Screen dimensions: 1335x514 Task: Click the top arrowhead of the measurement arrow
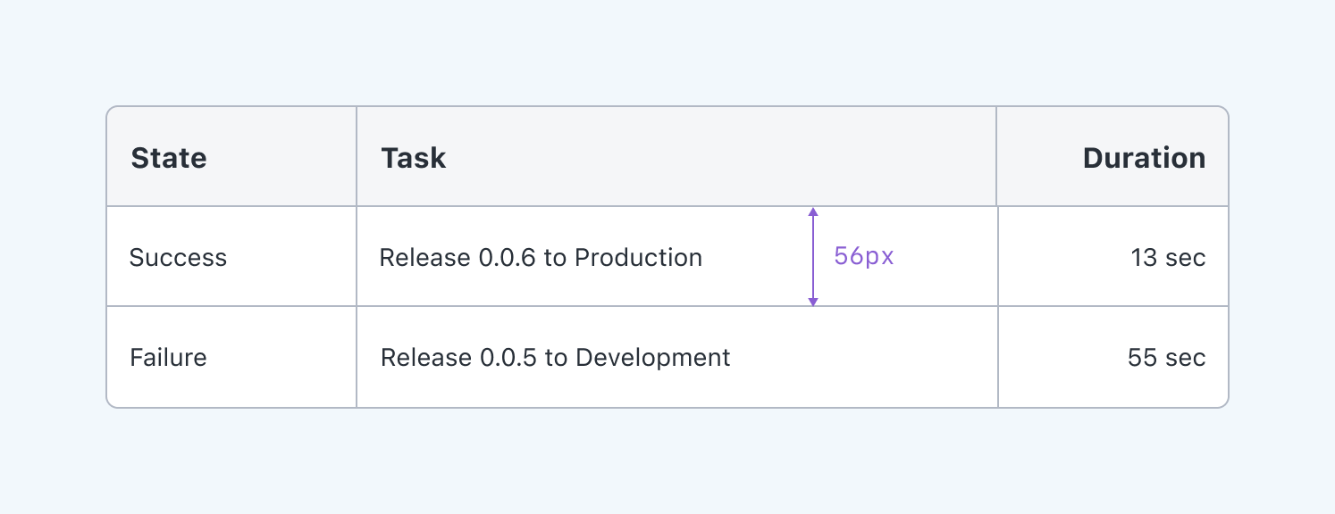pos(813,212)
